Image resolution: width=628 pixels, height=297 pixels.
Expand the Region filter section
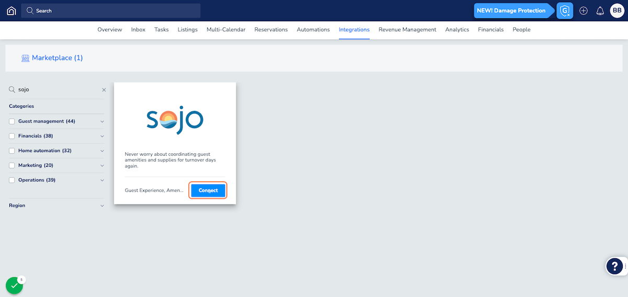coord(102,206)
